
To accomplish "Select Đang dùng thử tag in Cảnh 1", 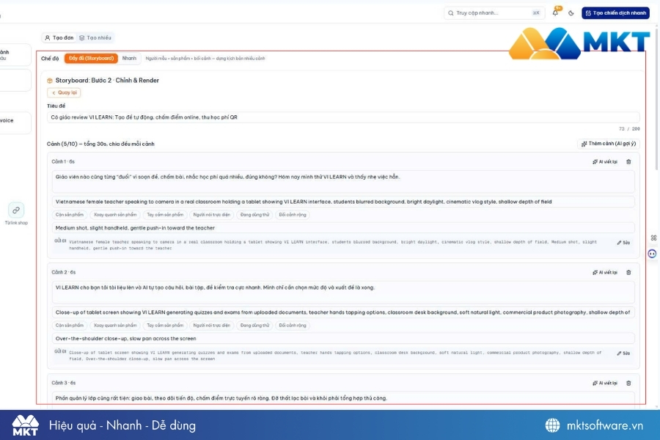I will pos(254,215).
